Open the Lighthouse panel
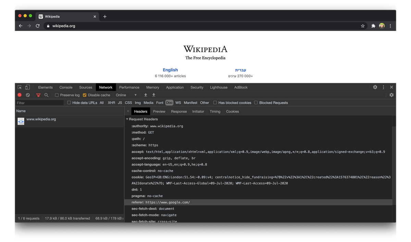 pyautogui.click(x=219, y=87)
